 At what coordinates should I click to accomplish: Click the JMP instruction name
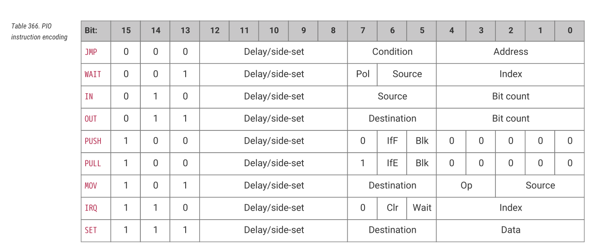(91, 52)
